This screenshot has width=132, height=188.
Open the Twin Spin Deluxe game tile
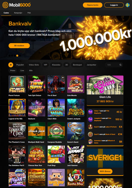(36, 84)
